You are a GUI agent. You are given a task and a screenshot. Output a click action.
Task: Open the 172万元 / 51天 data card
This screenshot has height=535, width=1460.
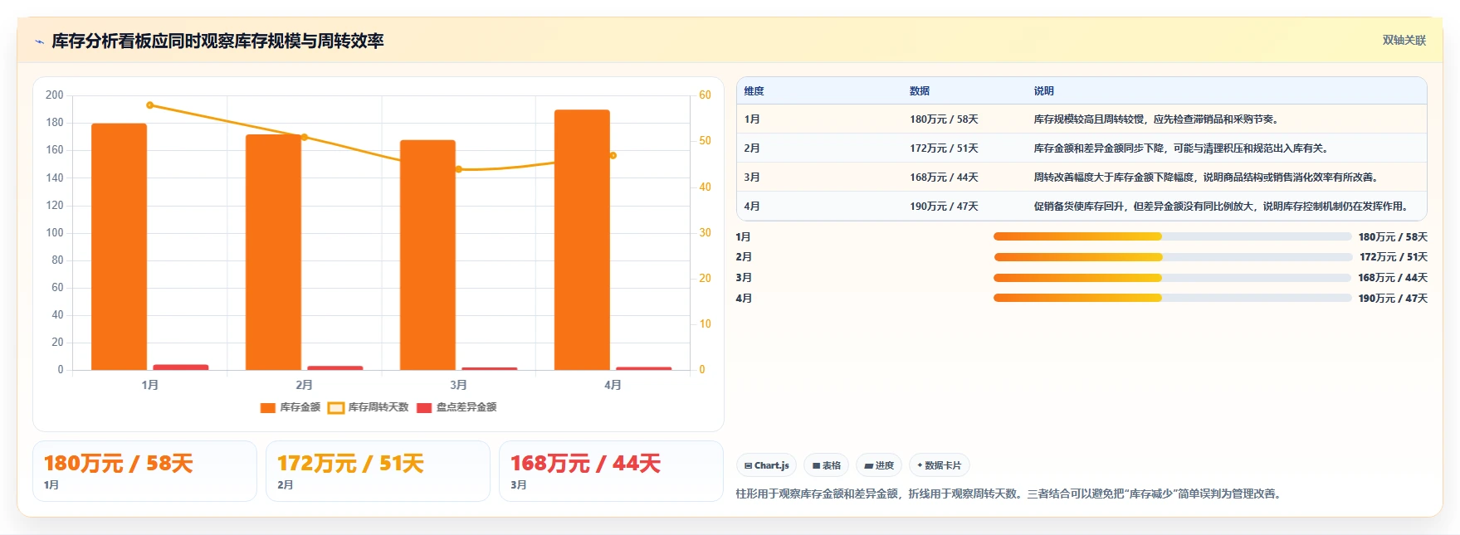[378, 471]
